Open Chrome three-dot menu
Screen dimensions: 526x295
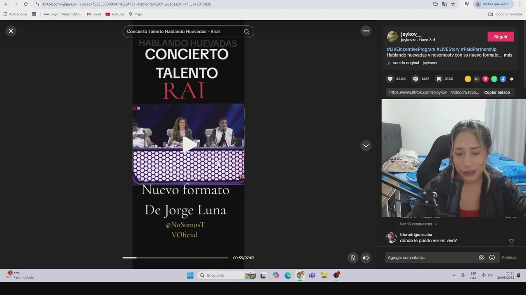tap(520, 4)
